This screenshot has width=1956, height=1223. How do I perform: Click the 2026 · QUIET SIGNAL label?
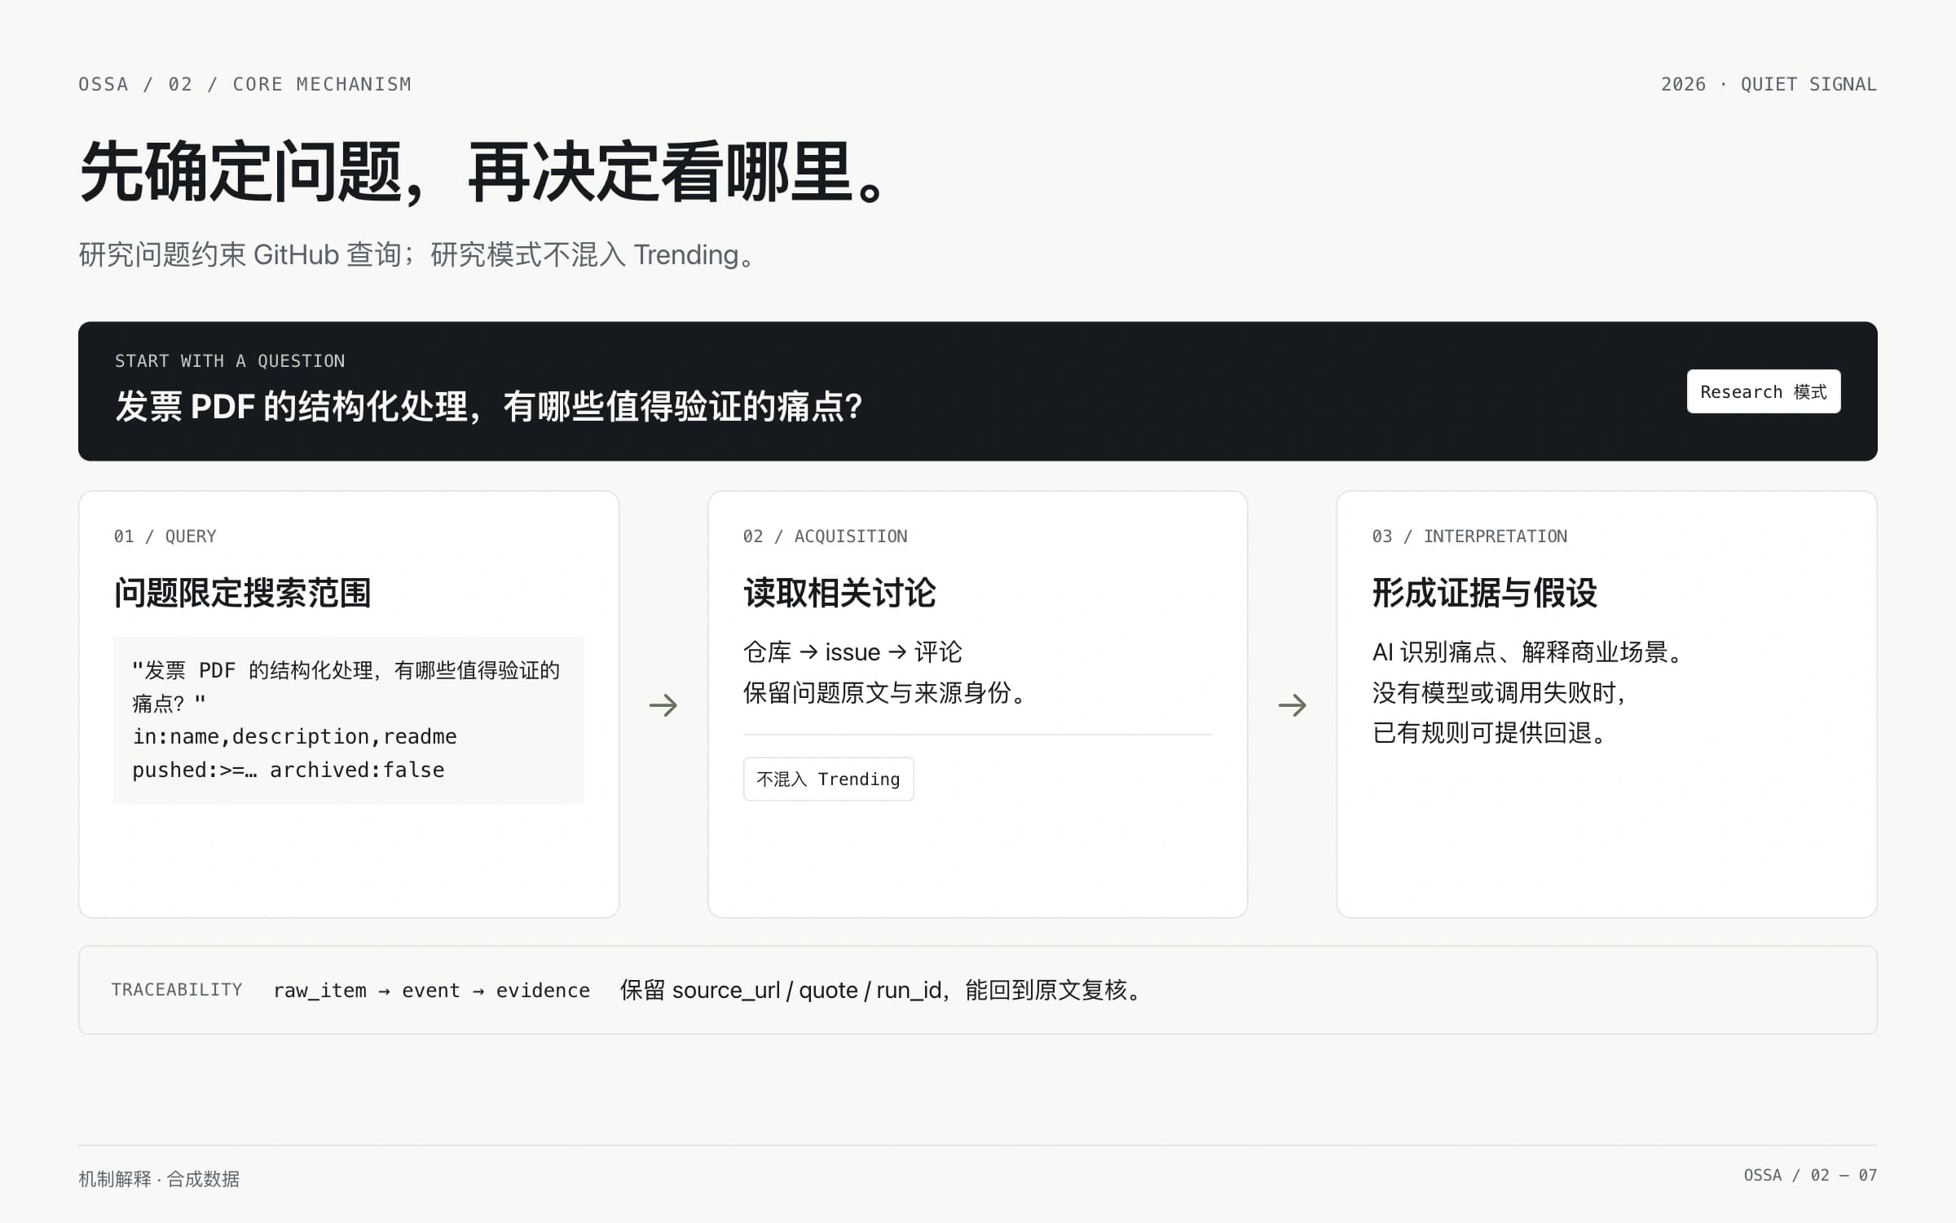1769,84
